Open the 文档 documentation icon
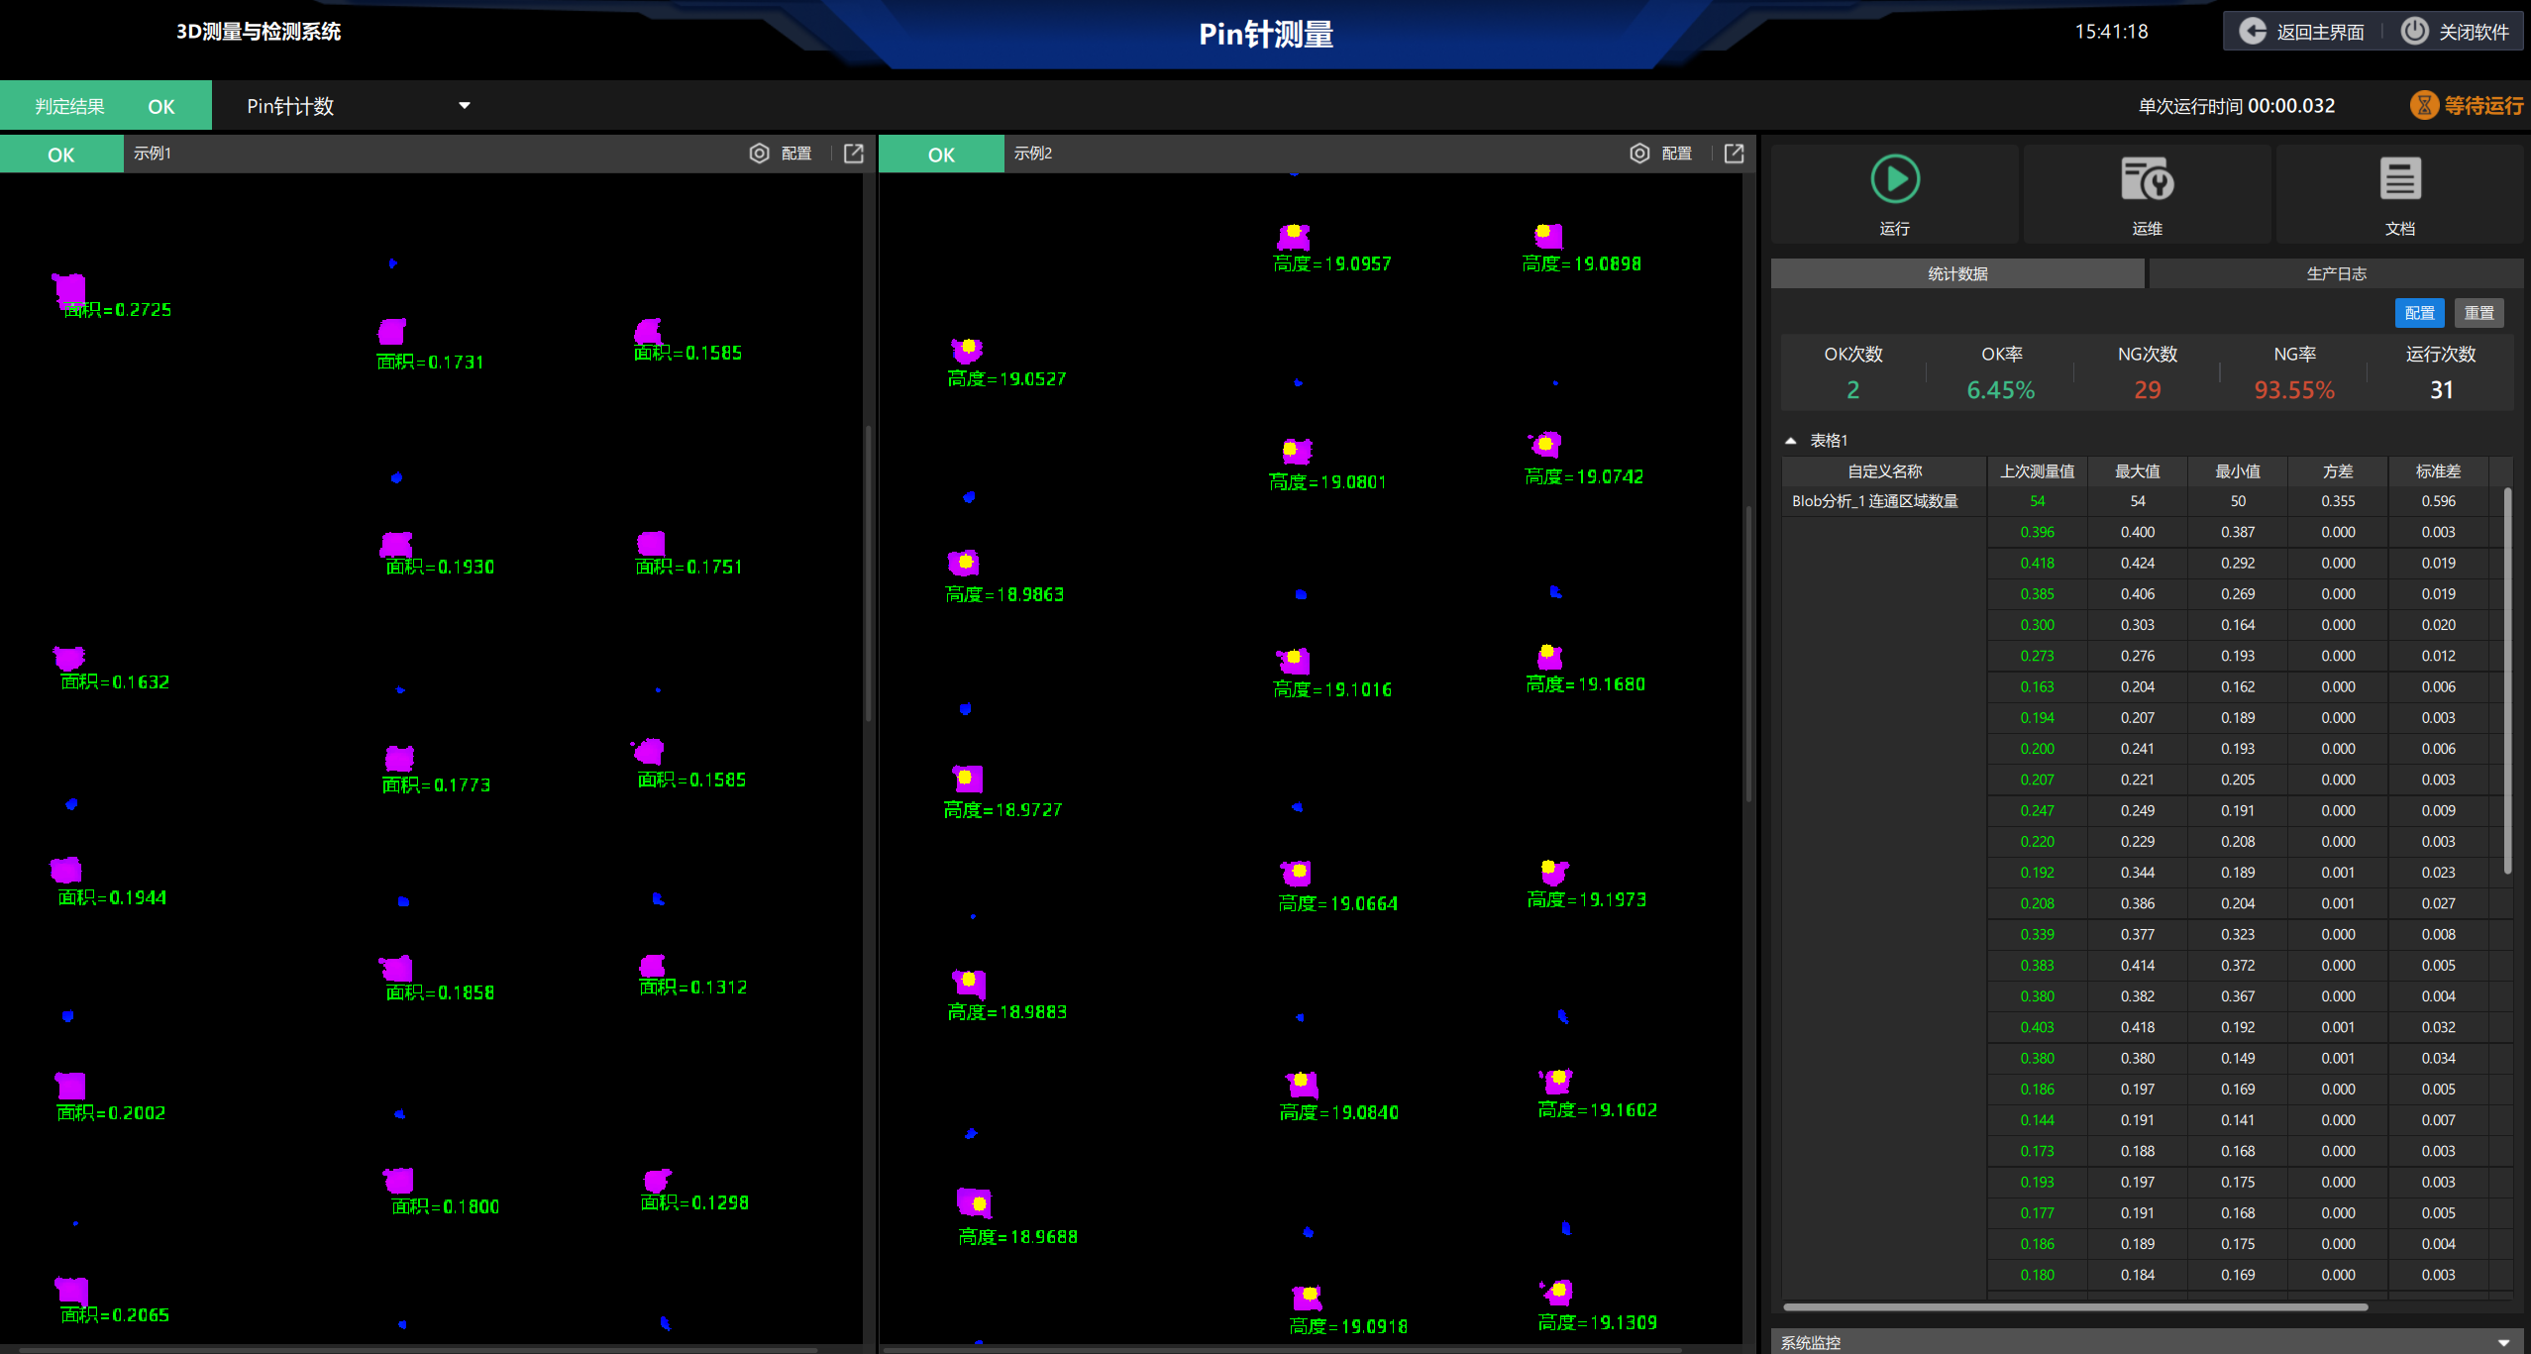The height and width of the screenshot is (1354, 2531). 2399,180
